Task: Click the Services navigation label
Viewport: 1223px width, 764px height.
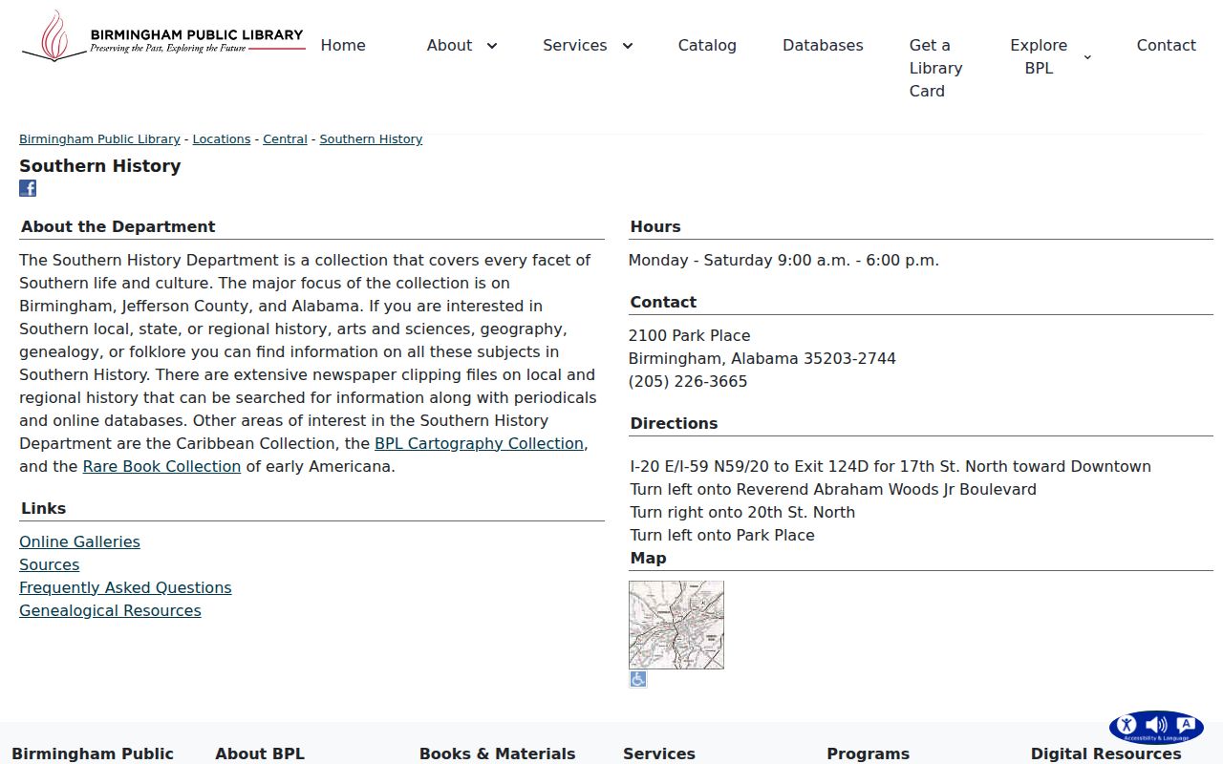Action: [x=574, y=45]
